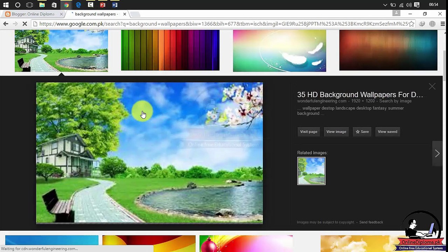Open the Windows Store taskbar icon
Image resolution: width=448 pixels, height=252 pixels.
(54, 5)
